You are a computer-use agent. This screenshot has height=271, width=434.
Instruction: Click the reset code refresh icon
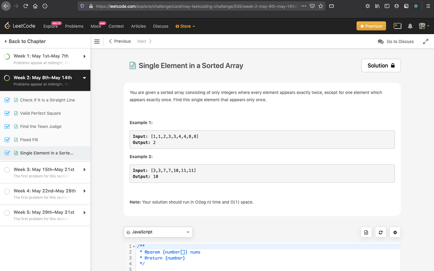(x=381, y=232)
